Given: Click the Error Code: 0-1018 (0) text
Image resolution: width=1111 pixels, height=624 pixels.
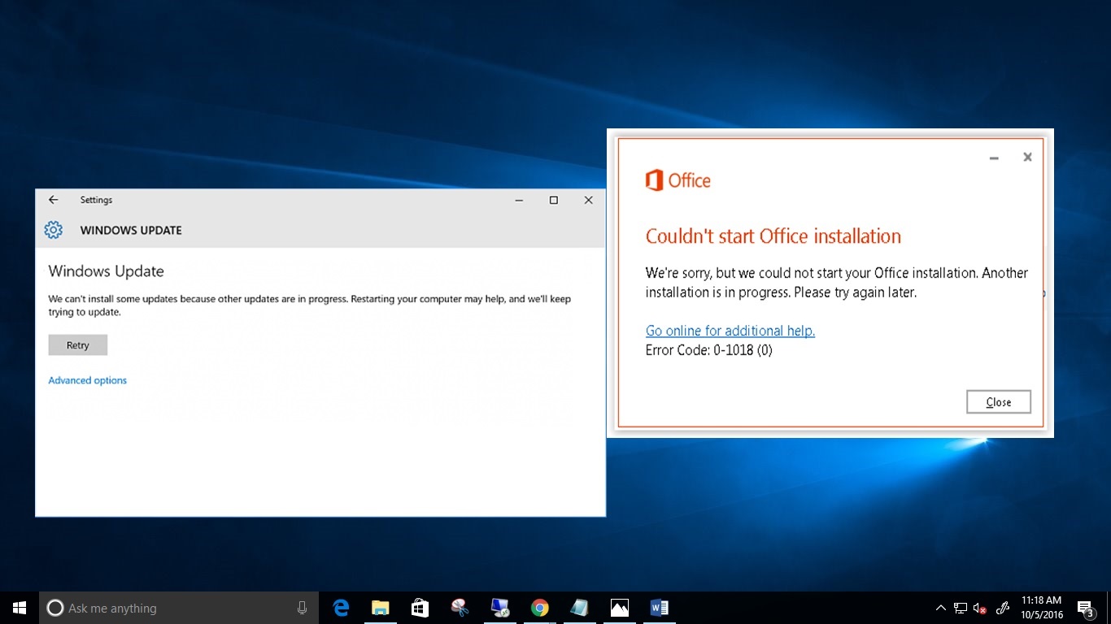Looking at the screenshot, I should point(709,350).
